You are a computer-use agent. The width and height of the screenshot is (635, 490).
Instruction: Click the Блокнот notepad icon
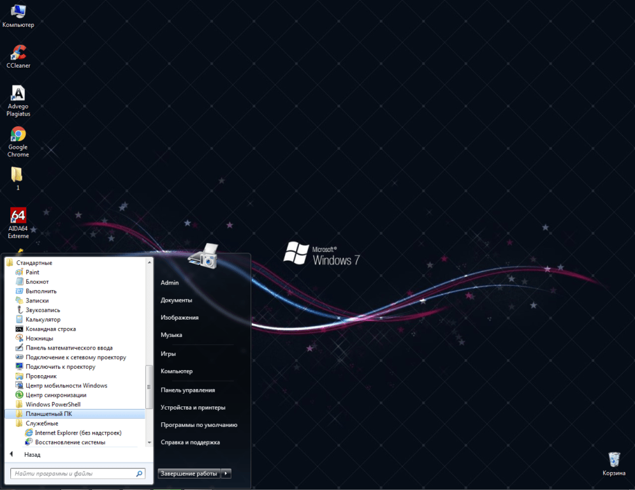click(x=19, y=281)
